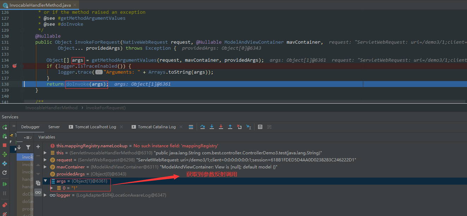Toggle the show watches glasses icon
This screenshot has height=216, width=467.
click(38, 192)
